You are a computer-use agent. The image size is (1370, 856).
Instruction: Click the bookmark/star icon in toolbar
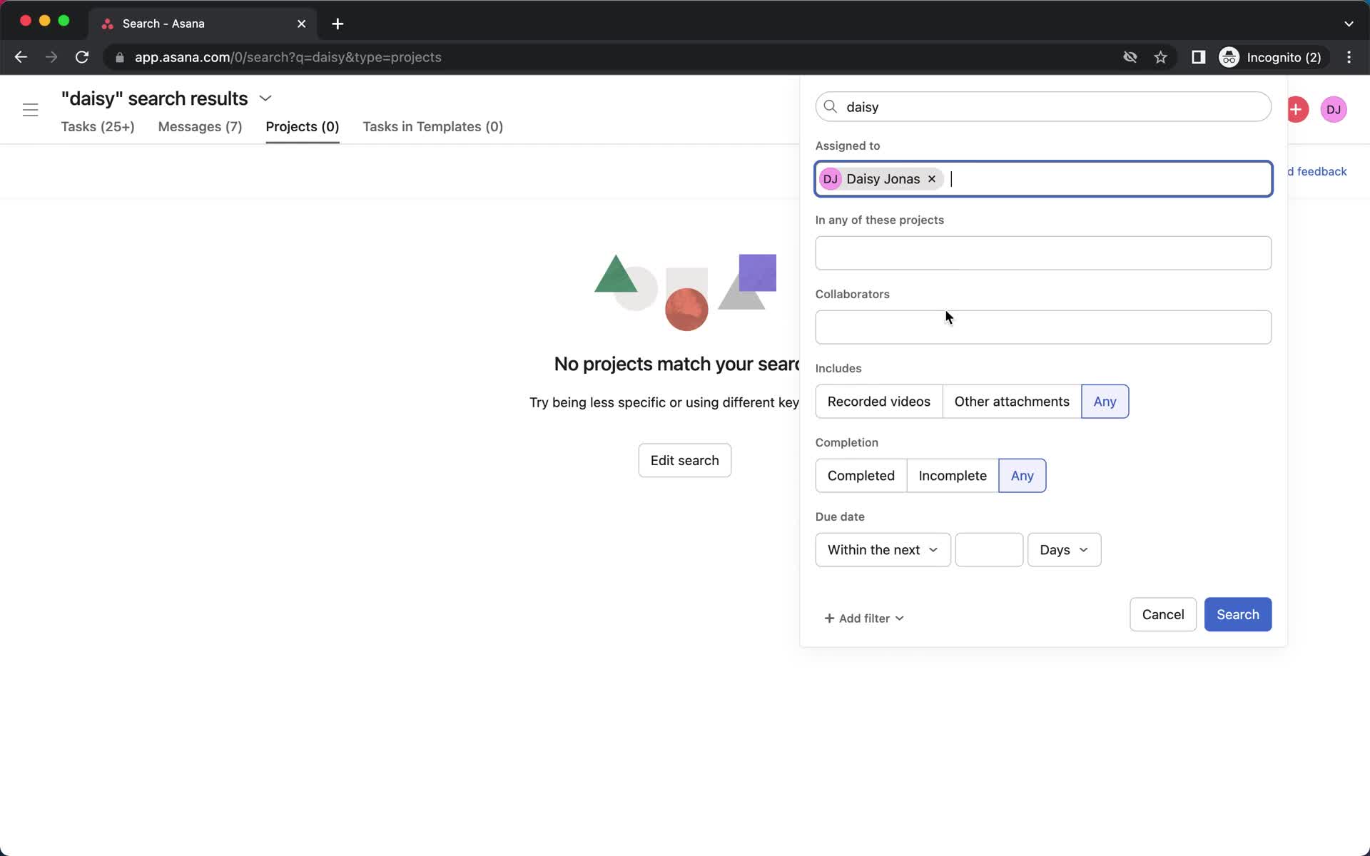pos(1161,57)
